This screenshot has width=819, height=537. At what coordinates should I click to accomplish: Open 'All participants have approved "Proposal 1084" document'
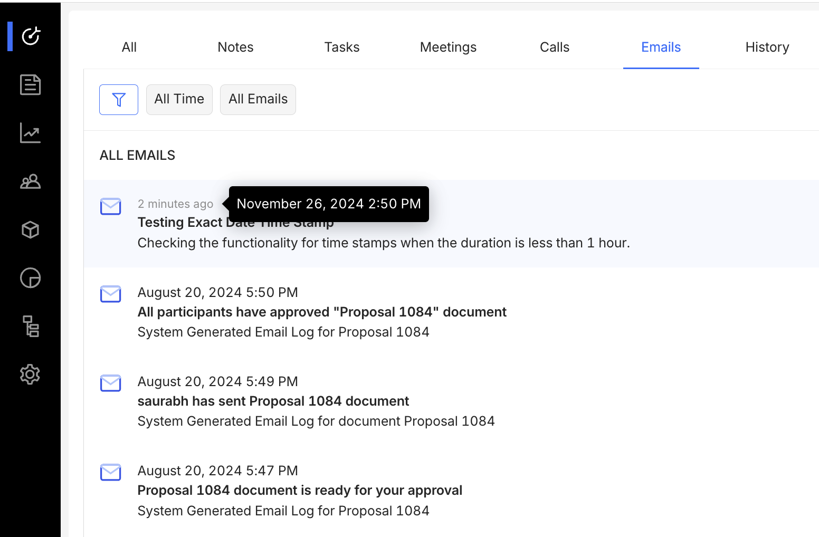(x=322, y=312)
